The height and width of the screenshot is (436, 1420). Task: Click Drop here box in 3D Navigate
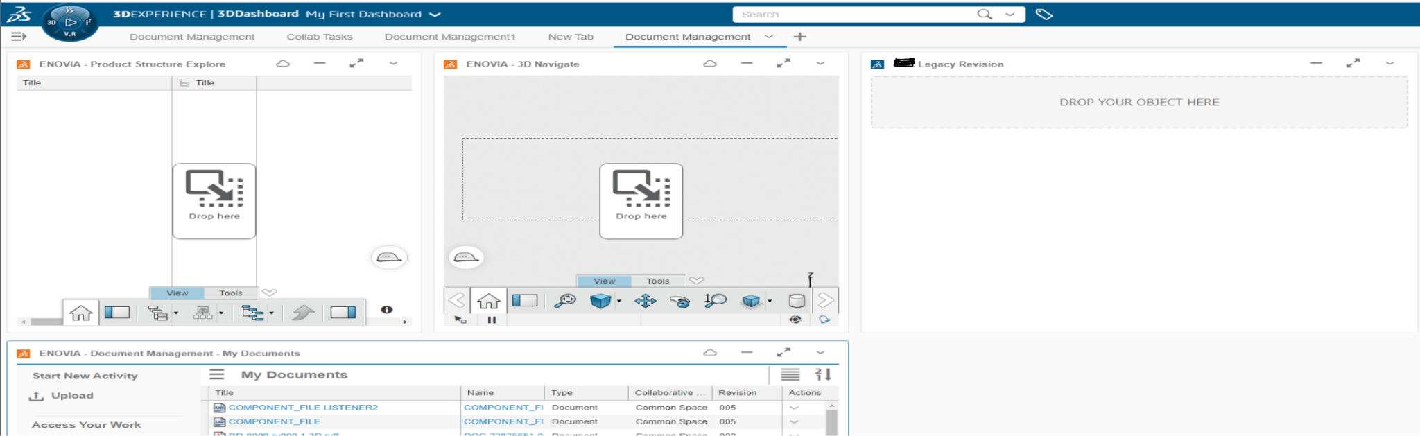tap(641, 201)
